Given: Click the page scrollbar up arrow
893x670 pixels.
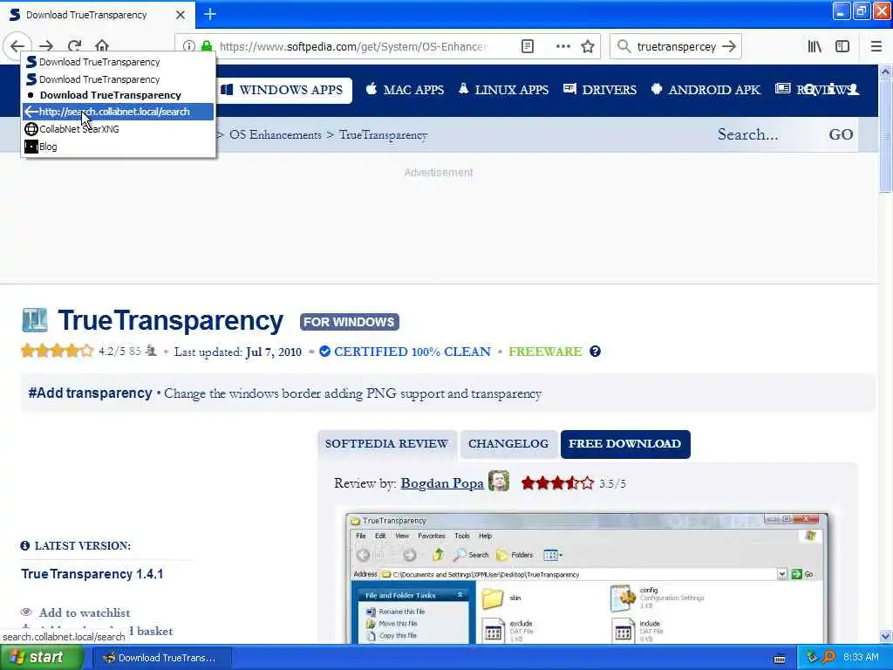Looking at the screenshot, I should [885, 72].
